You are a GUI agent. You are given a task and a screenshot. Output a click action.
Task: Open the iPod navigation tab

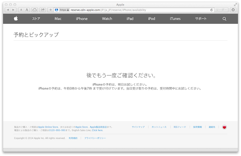(151, 19)
